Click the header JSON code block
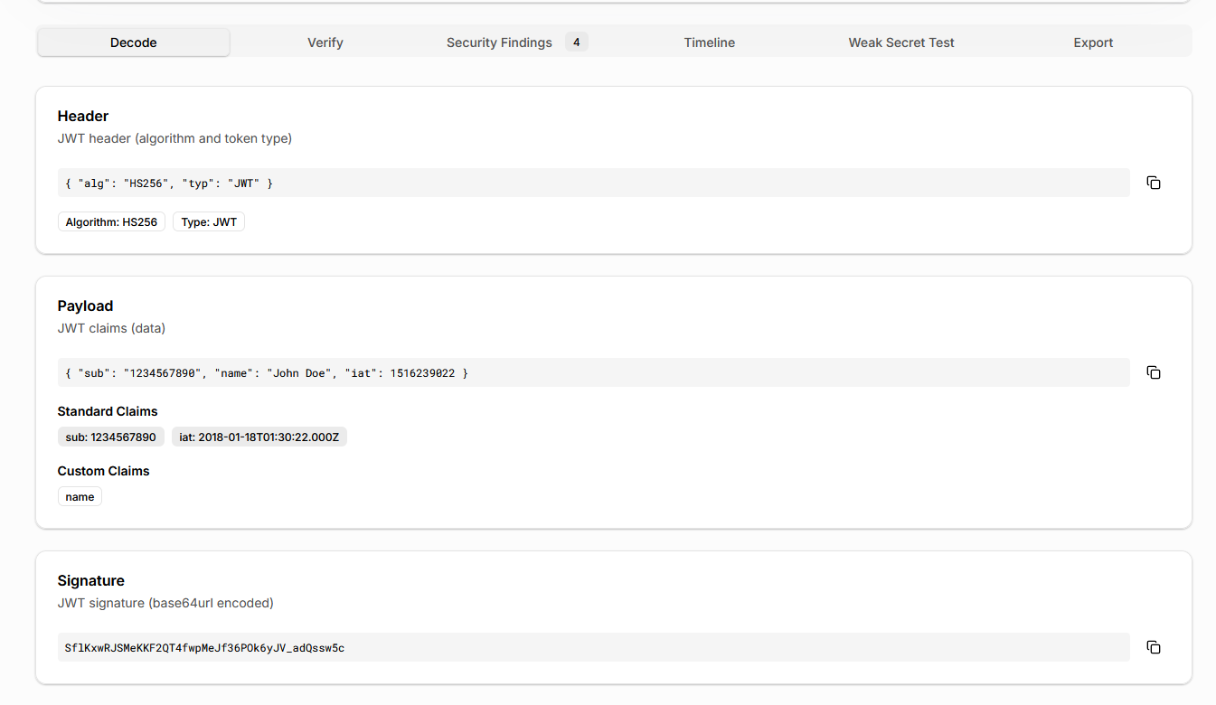Viewport: 1216px width, 705px height. (x=593, y=183)
